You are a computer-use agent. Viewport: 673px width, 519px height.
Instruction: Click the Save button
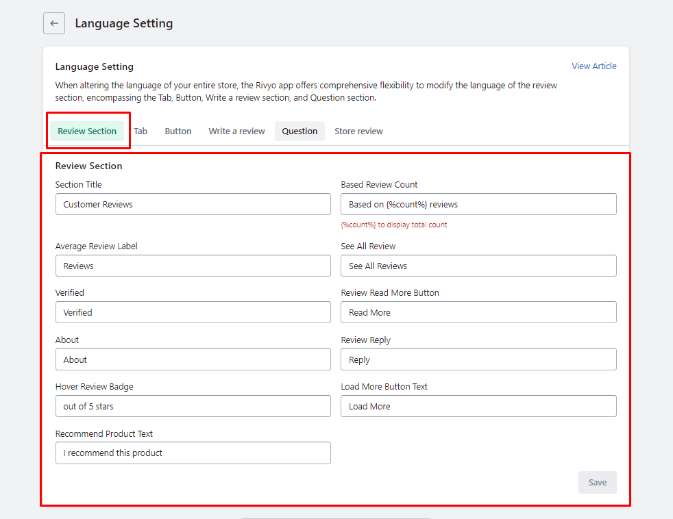[x=597, y=482]
